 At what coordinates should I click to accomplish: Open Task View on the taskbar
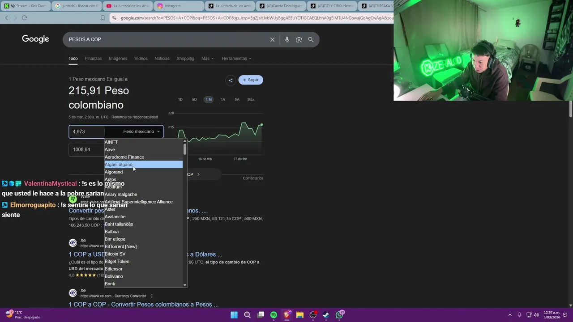(261, 315)
